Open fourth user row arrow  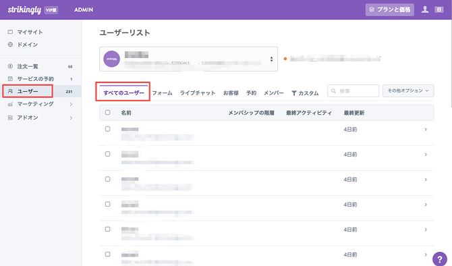[x=426, y=205]
